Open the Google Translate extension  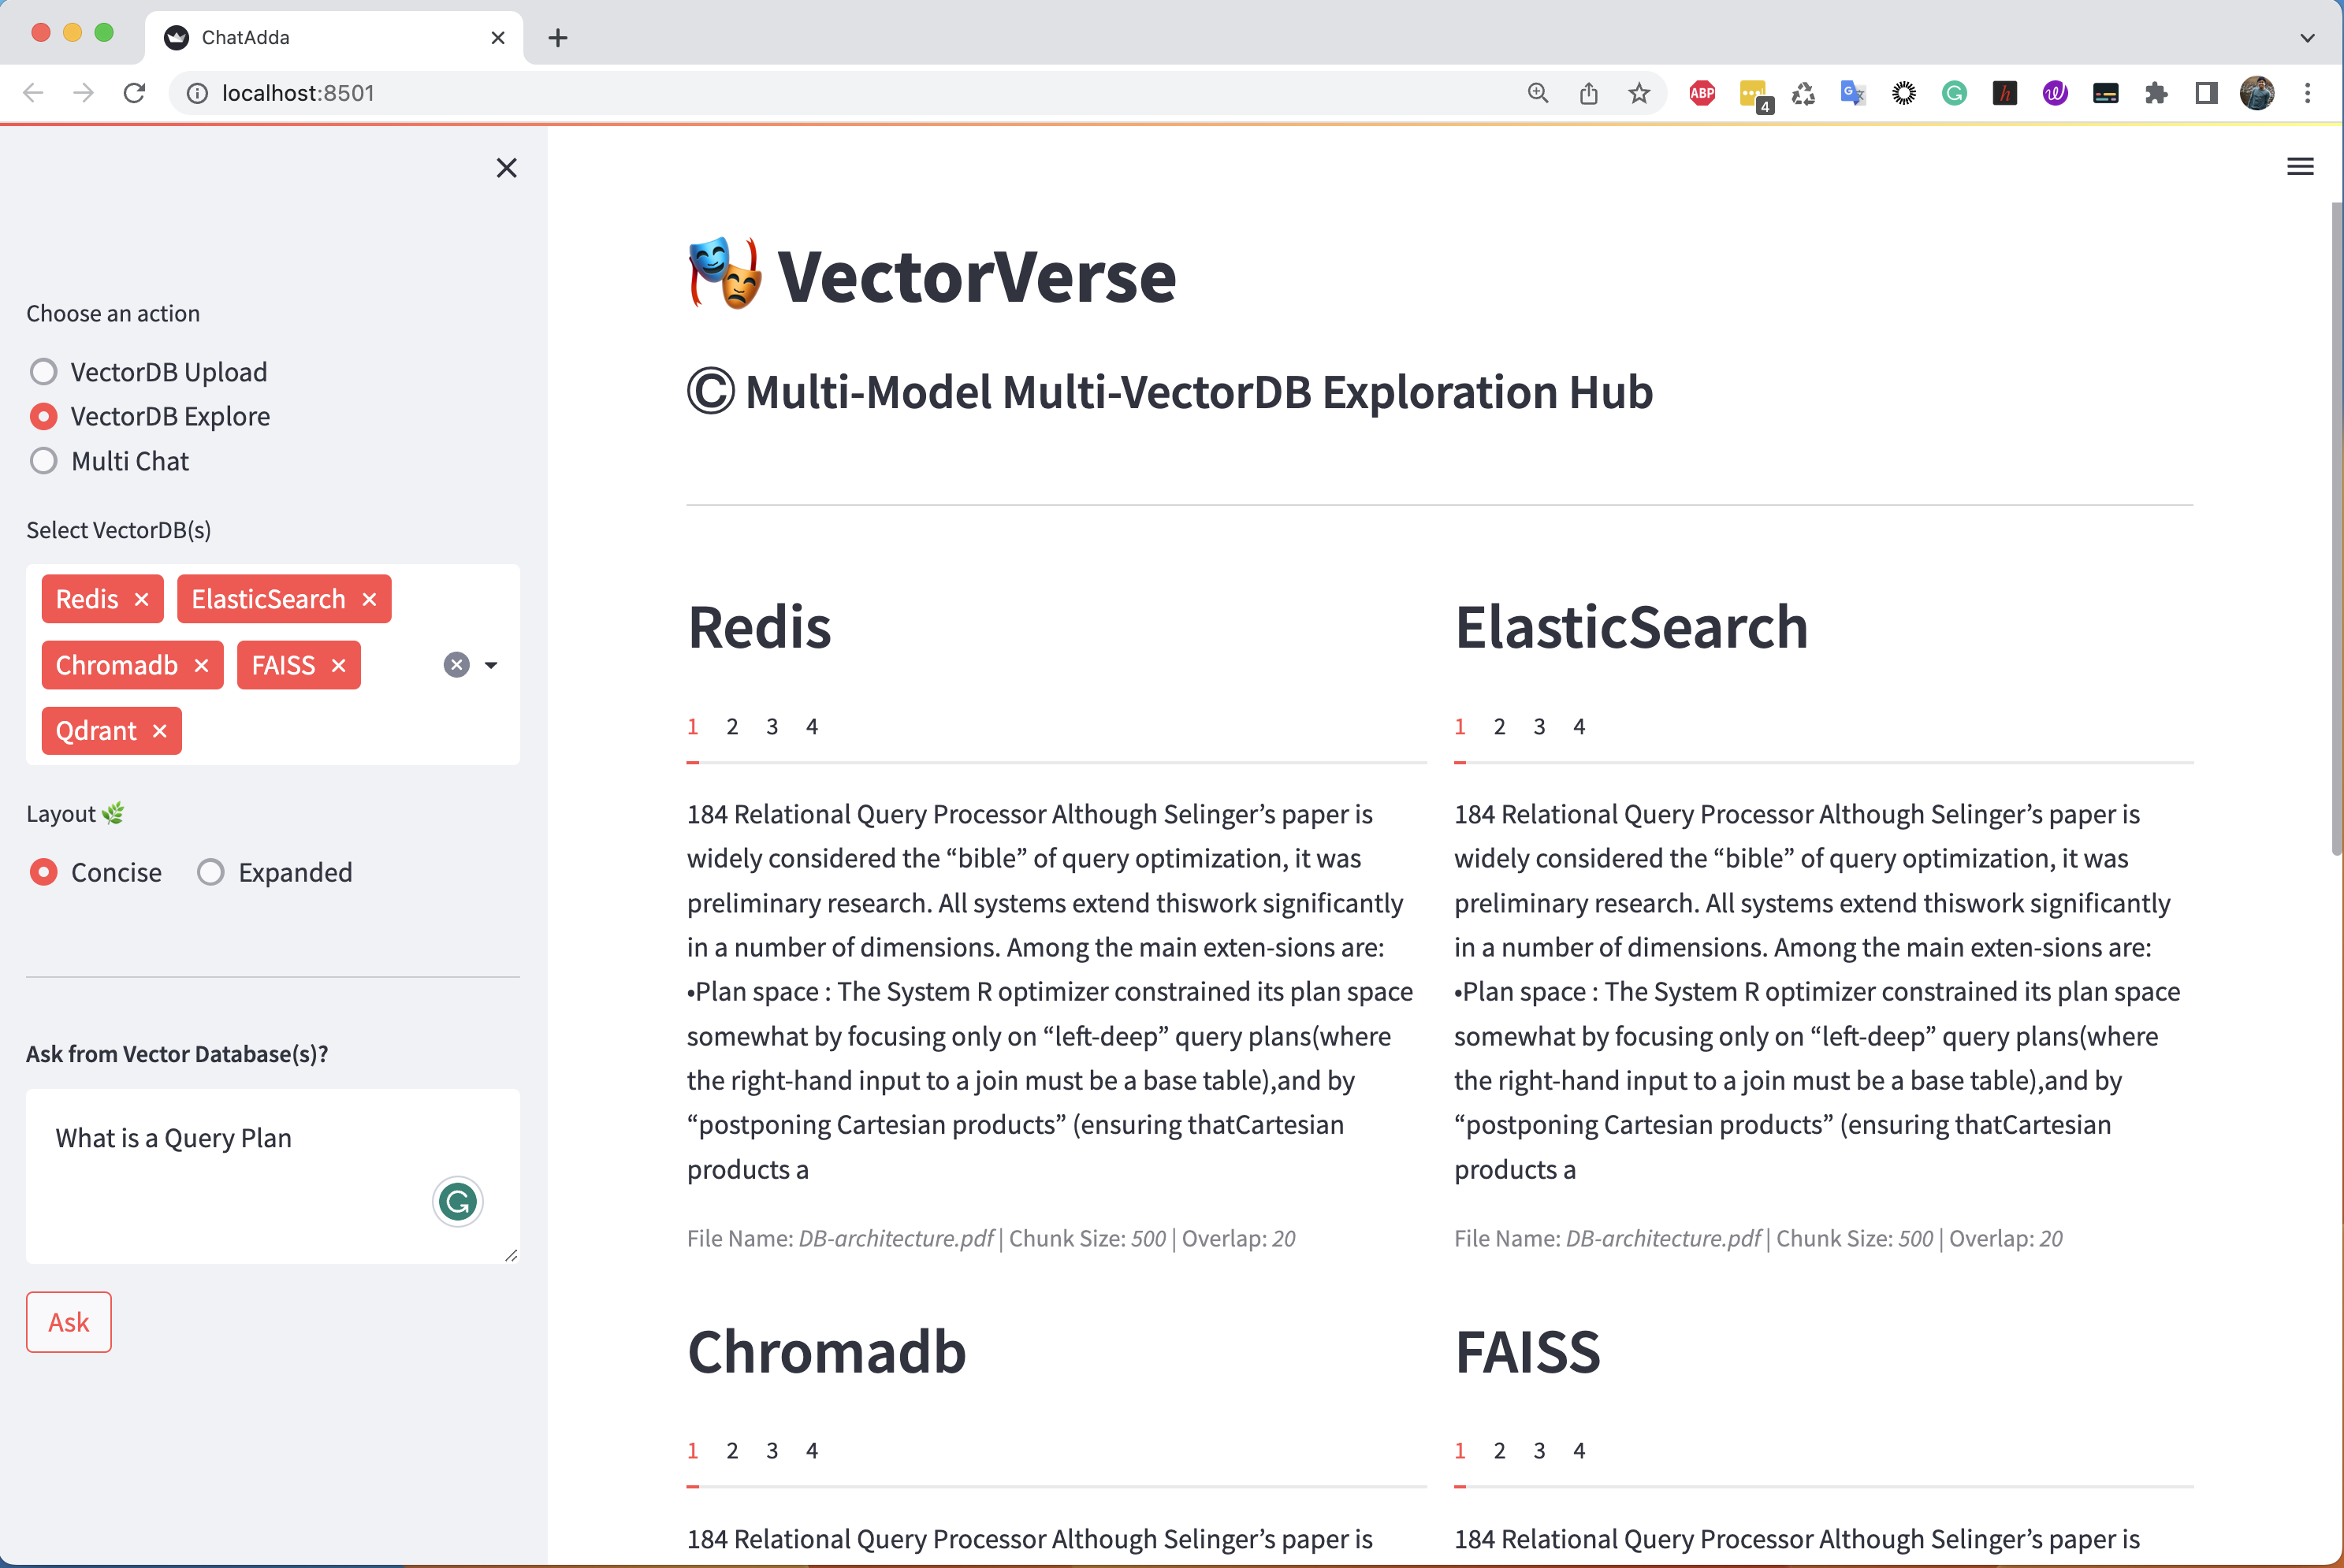[x=1853, y=93]
